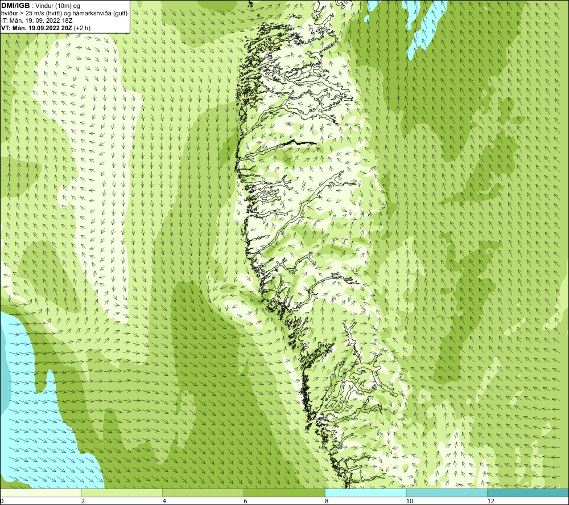Click the 'IT: Mán. 19. 09. 2022 18Z' line
Viewport: 569px width, 505px height.
(x=36, y=20)
